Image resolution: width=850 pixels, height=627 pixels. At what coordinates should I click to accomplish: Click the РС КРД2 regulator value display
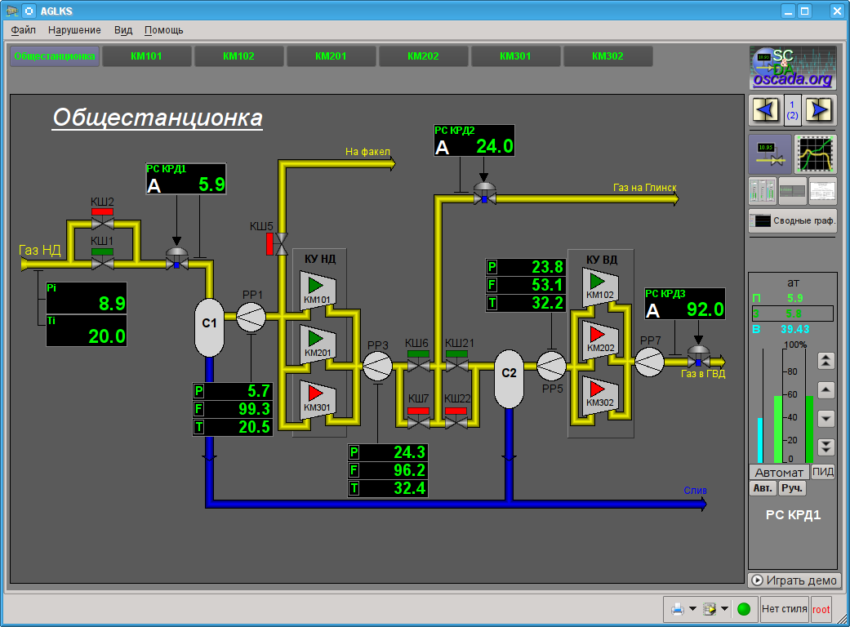(474, 140)
